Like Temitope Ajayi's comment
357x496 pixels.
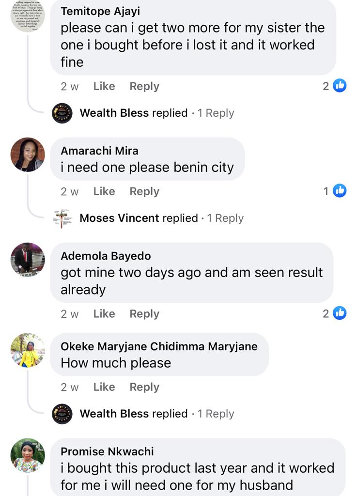(x=104, y=86)
